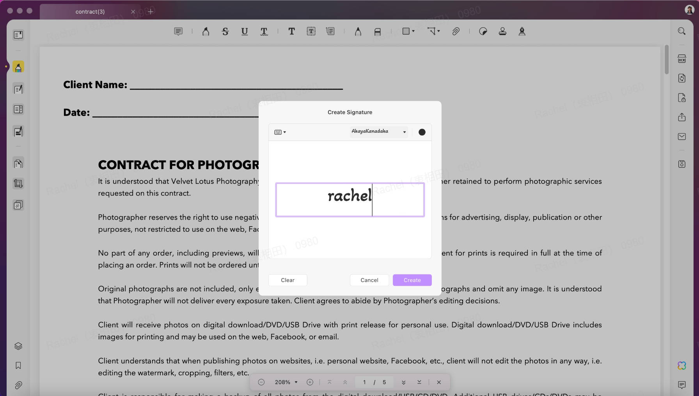Open the protect PDF lock icon

click(x=682, y=98)
